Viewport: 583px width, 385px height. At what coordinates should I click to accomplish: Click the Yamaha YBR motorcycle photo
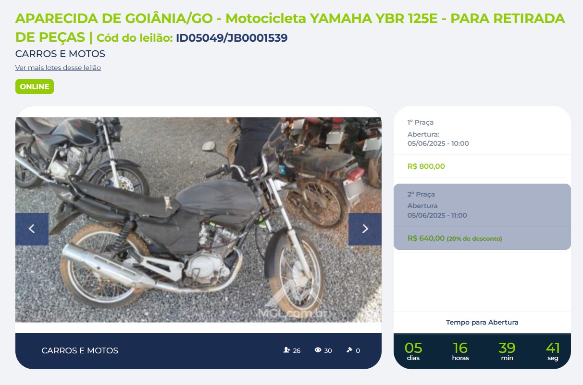(198, 220)
